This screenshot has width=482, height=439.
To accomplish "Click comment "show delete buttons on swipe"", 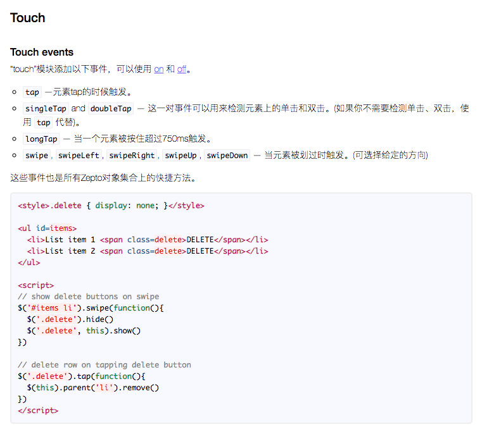I will pyautogui.click(x=89, y=297).
